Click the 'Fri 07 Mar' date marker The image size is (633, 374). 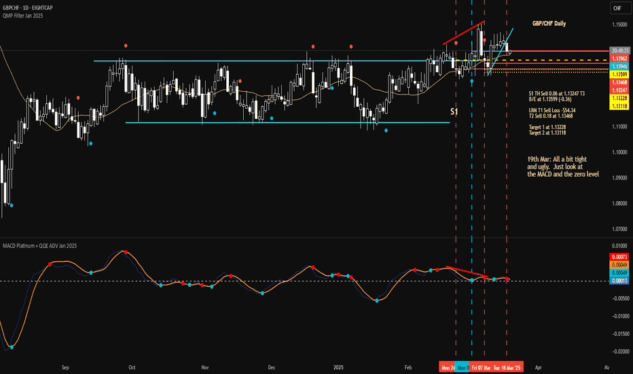click(480, 367)
